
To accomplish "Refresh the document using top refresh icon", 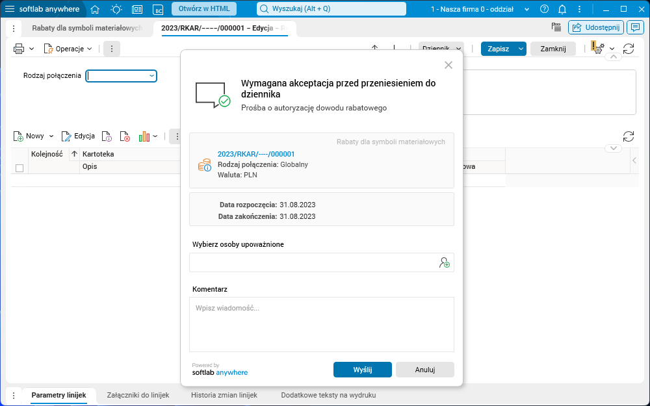I will coord(629,49).
